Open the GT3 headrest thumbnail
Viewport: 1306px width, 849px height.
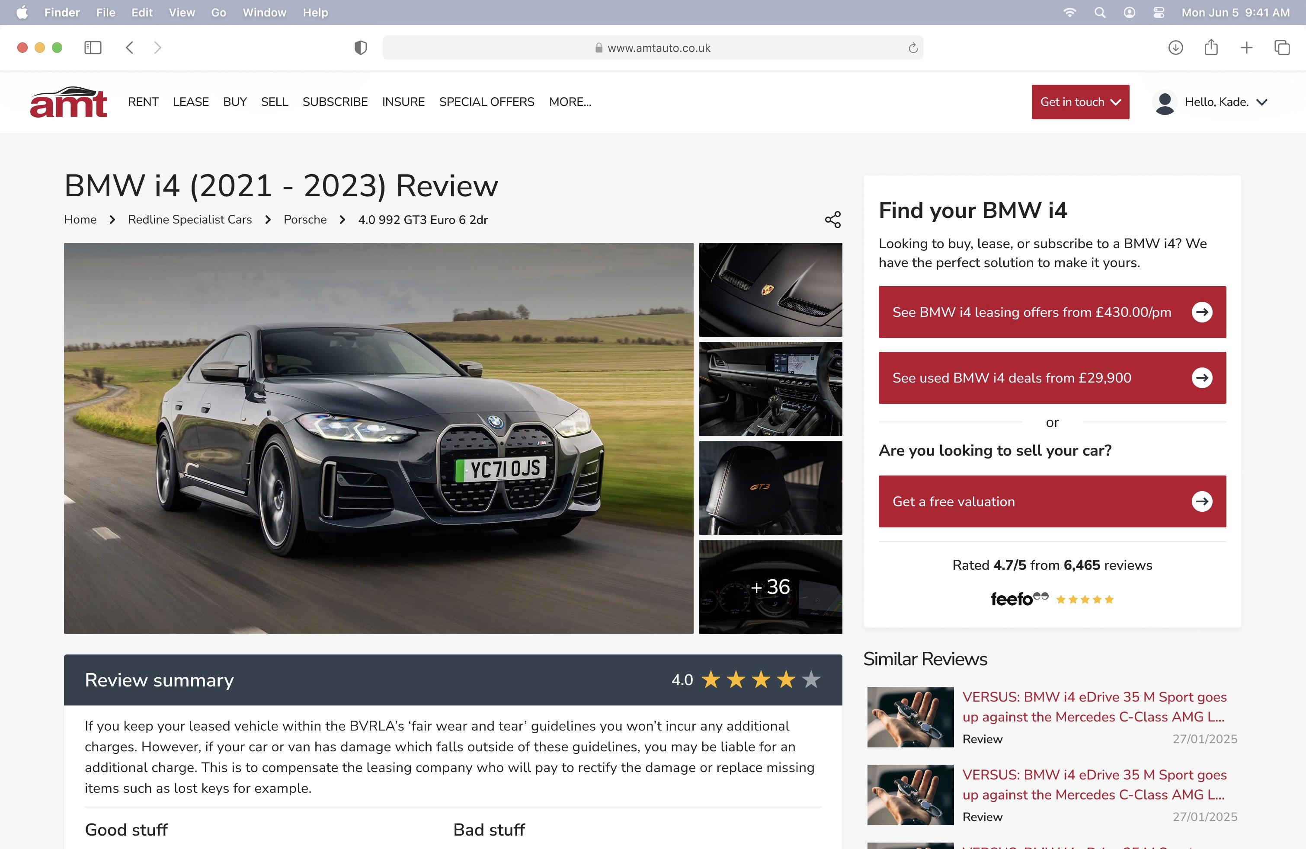coord(771,488)
